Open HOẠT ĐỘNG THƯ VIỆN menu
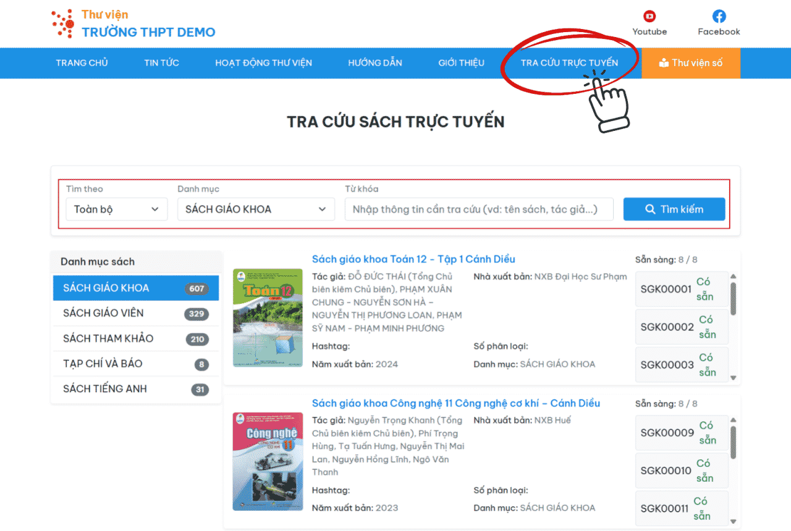This screenshot has width=791, height=531. pos(263,63)
